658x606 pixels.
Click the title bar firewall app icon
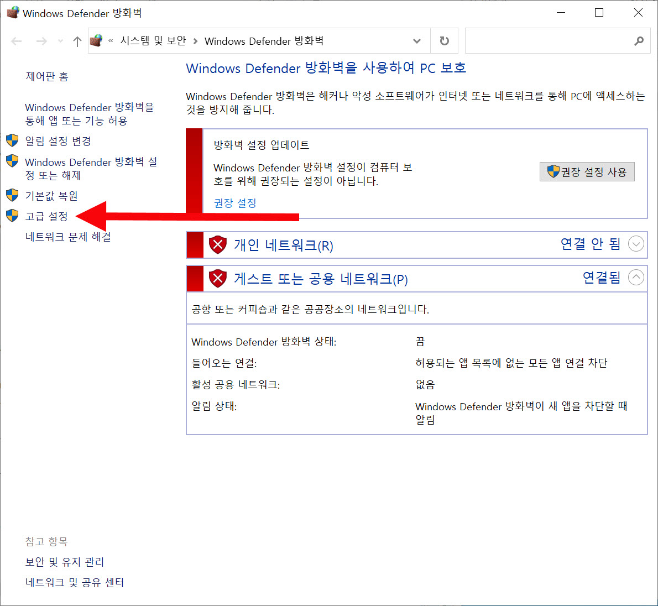point(13,13)
